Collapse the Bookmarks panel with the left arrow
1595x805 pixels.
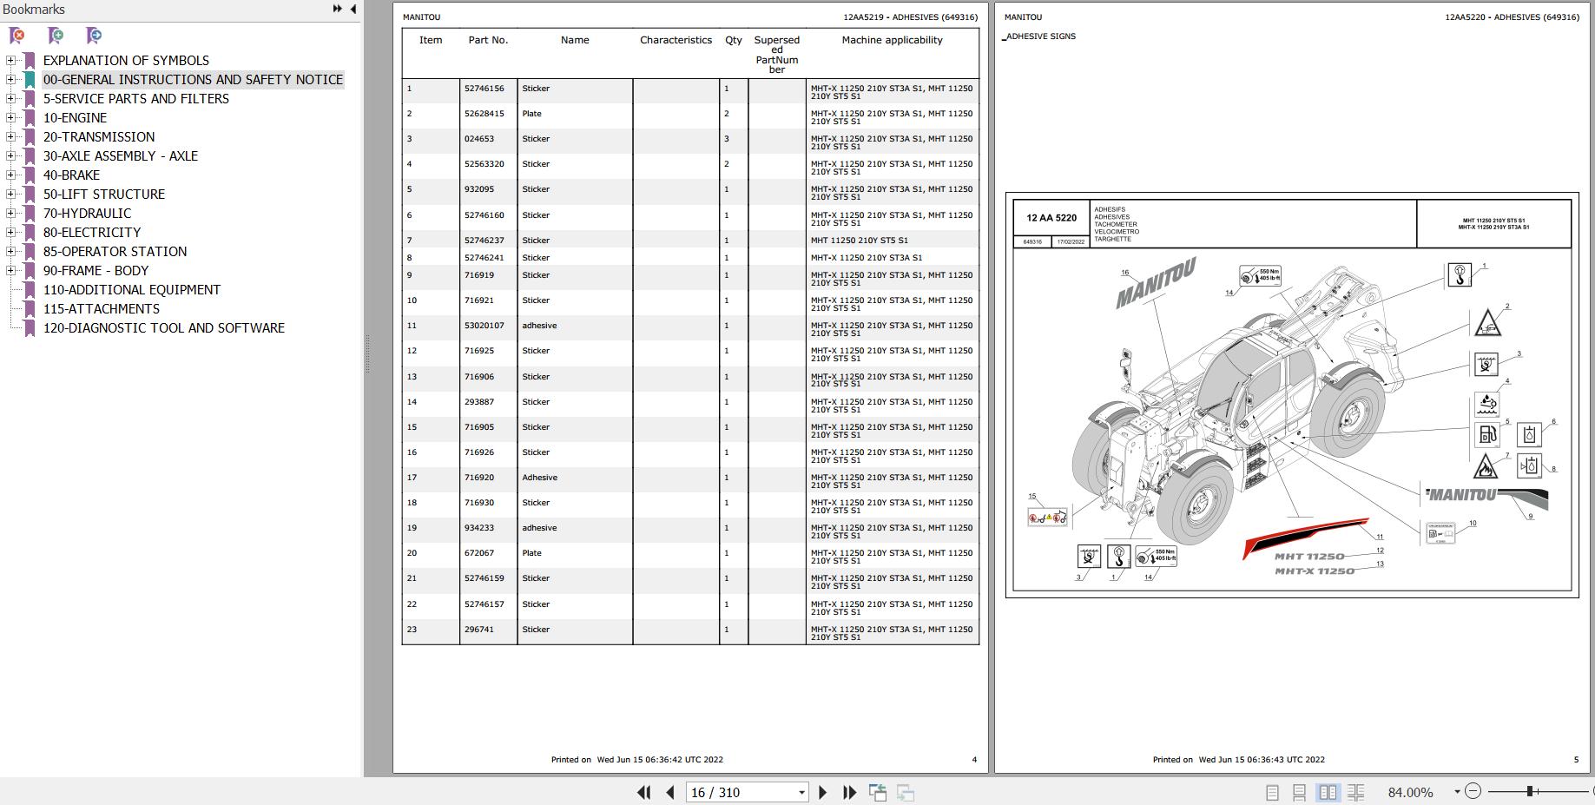[x=353, y=9]
